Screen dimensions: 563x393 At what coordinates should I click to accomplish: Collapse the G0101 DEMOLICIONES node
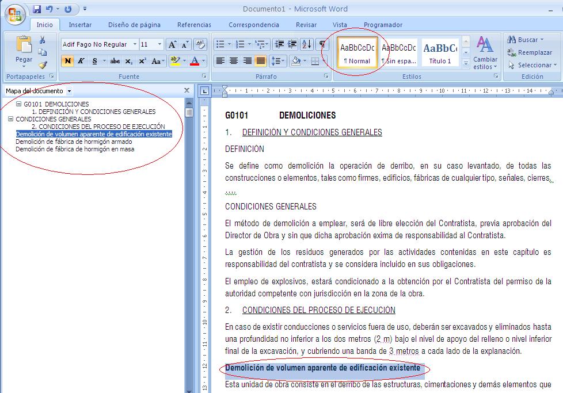pyautogui.click(x=18, y=104)
